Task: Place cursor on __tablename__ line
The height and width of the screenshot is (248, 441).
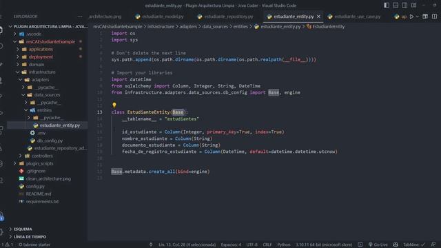Action: pos(161,119)
